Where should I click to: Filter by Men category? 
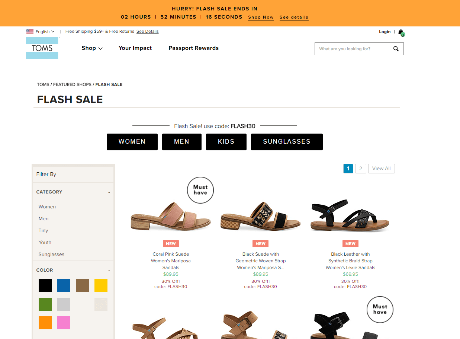[x=44, y=218]
